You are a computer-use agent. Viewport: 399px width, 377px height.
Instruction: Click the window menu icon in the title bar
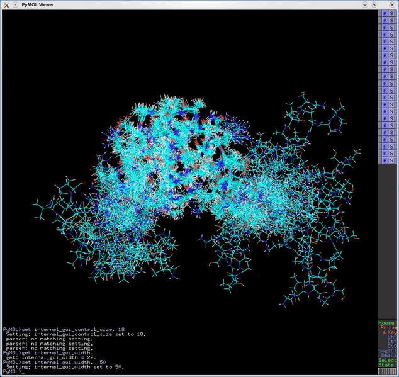coord(6,4)
